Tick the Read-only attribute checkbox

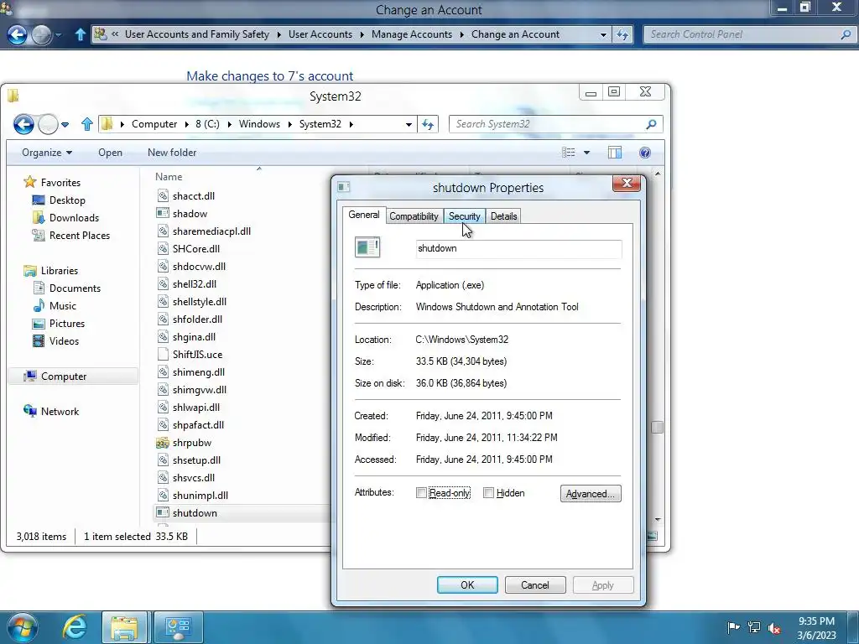(x=421, y=493)
